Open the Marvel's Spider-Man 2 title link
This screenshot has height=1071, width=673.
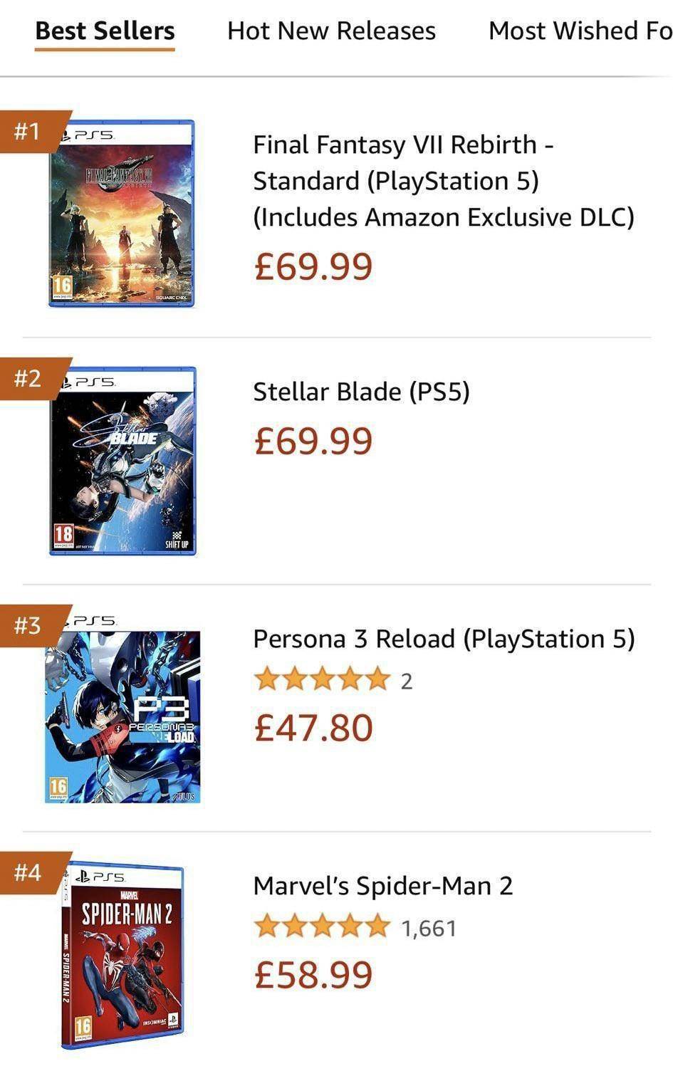382,886
